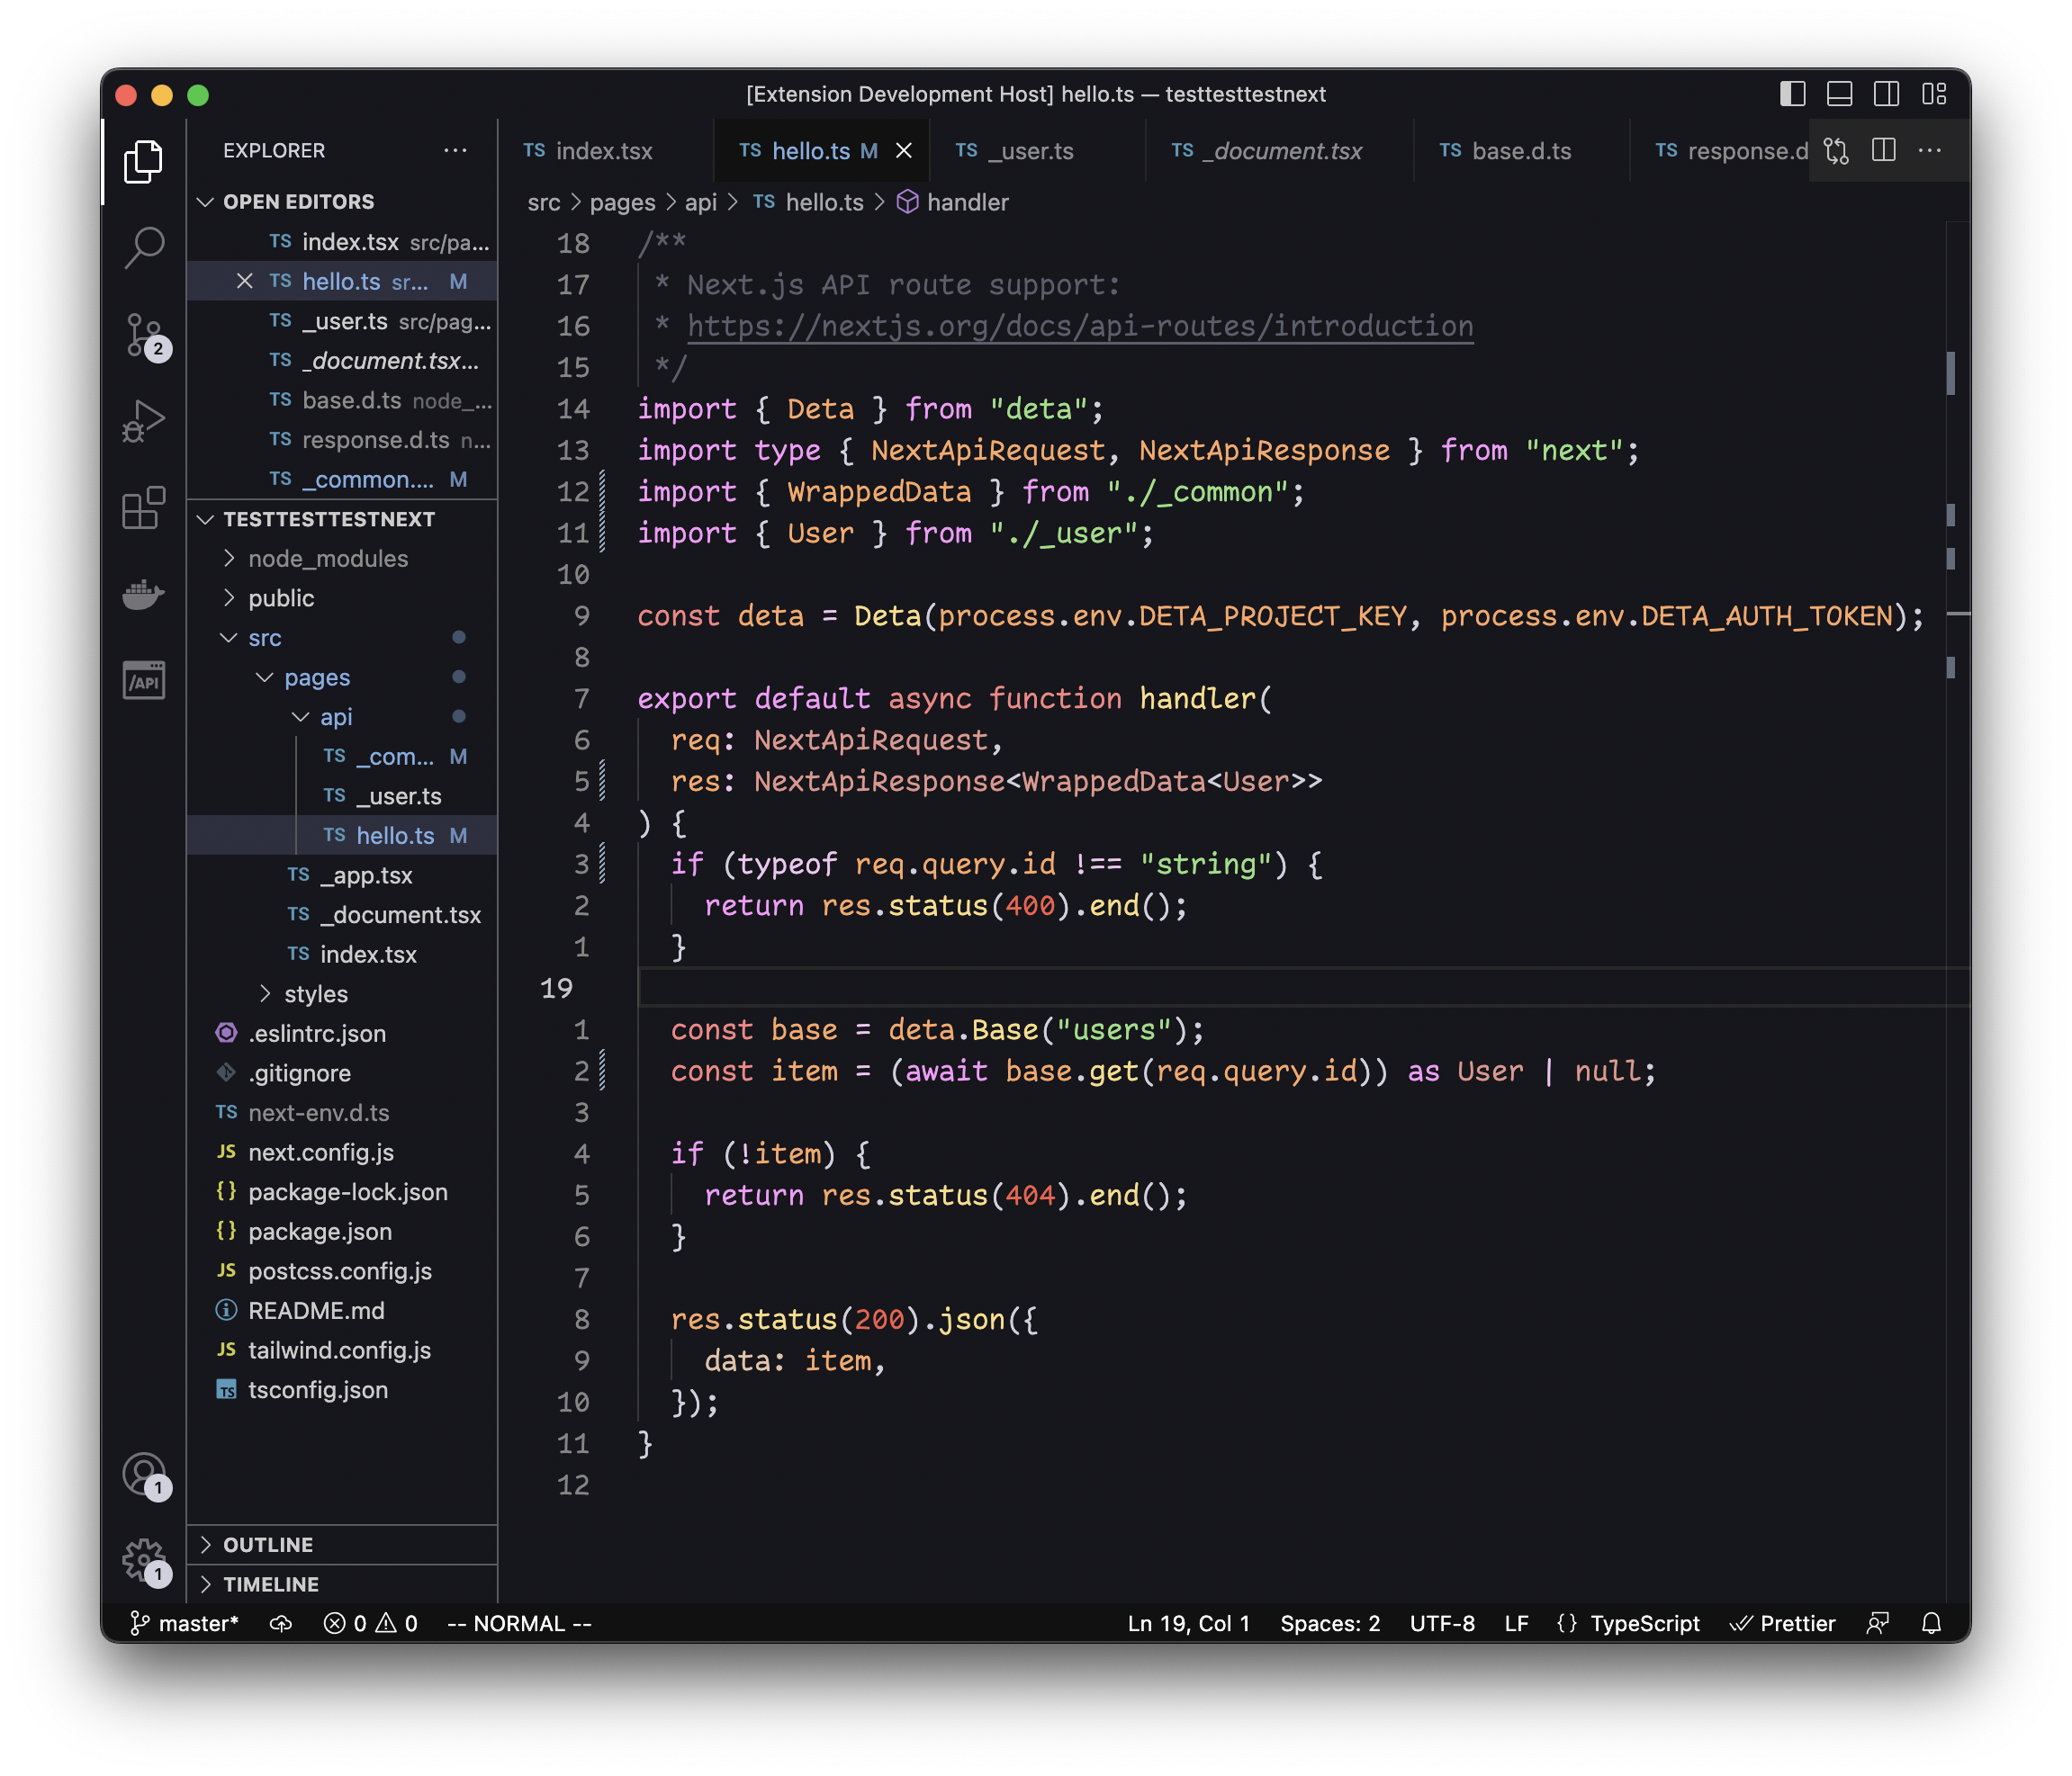
Task: Expand the node_modules folder
Action: pyautogui.click(x=327, y=559)
